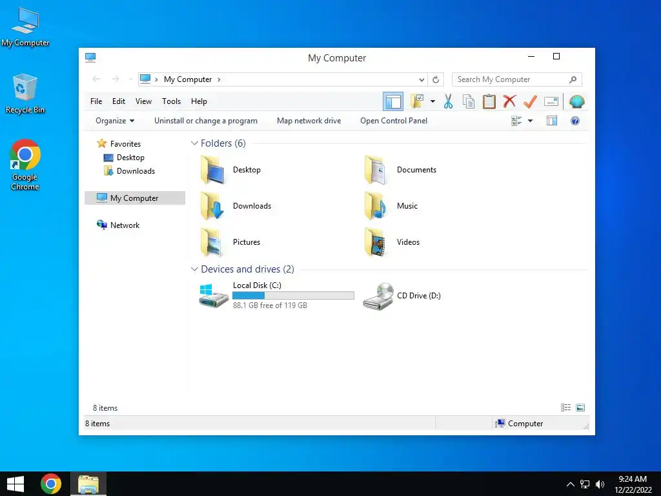Image resolution: width=661 pixels, height=496 pixels.
Task: Collapse the Folders (6) group
Action: coord(194,143)
